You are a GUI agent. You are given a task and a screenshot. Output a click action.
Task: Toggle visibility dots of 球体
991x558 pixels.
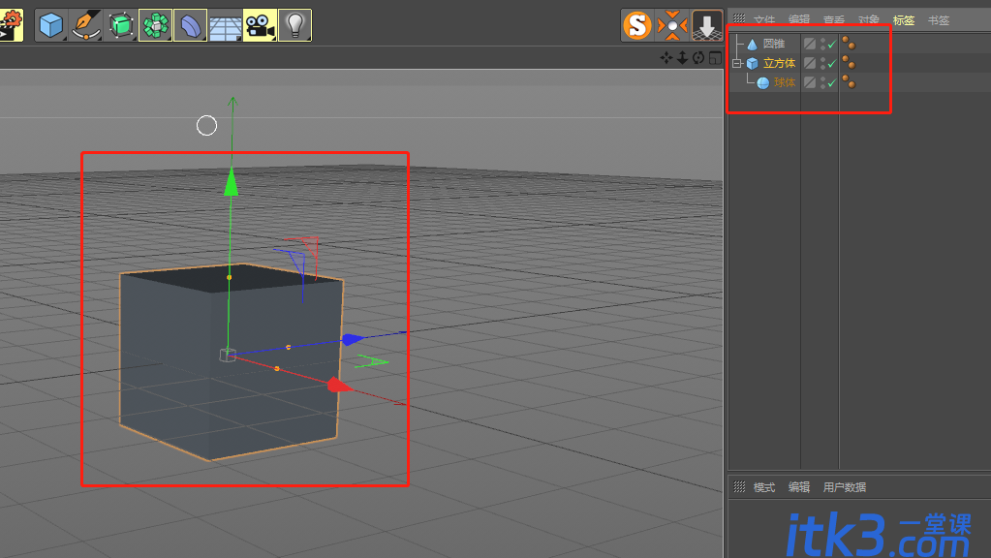822,82
